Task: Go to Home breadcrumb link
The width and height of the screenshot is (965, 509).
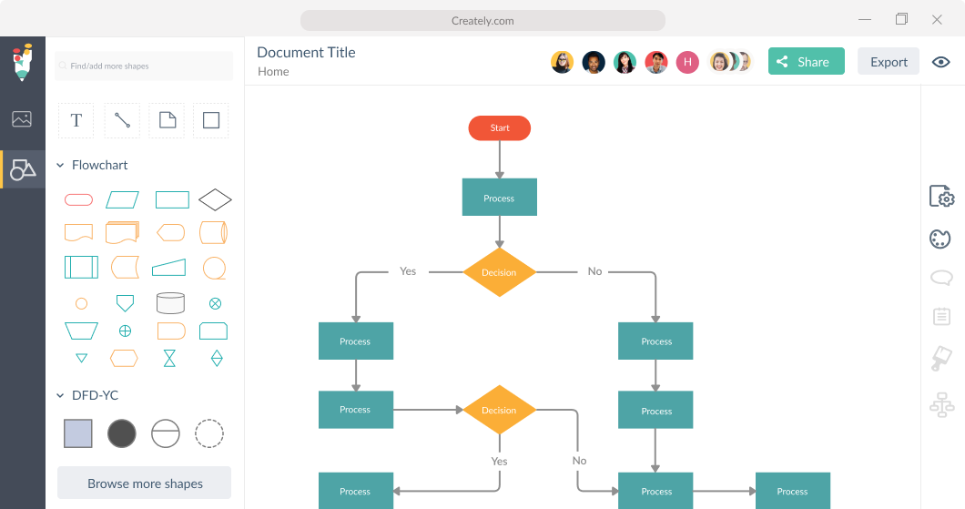Action: pos(273,72)
